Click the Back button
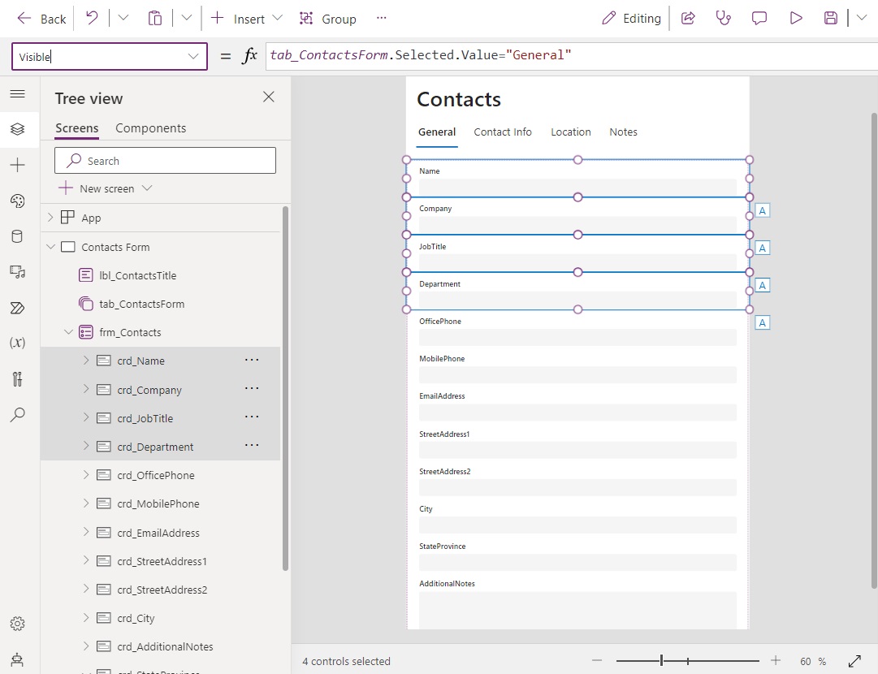 (41, 19)
